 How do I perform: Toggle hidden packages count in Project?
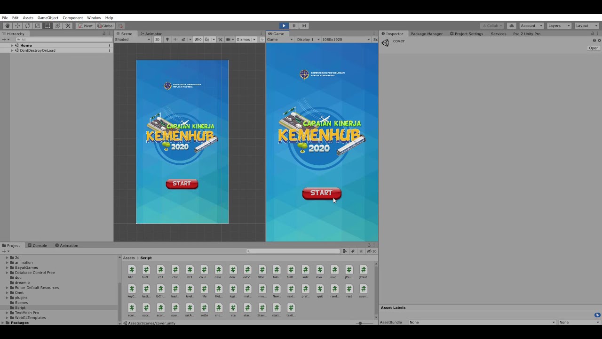pyautogui.click(x=372, y=251)
